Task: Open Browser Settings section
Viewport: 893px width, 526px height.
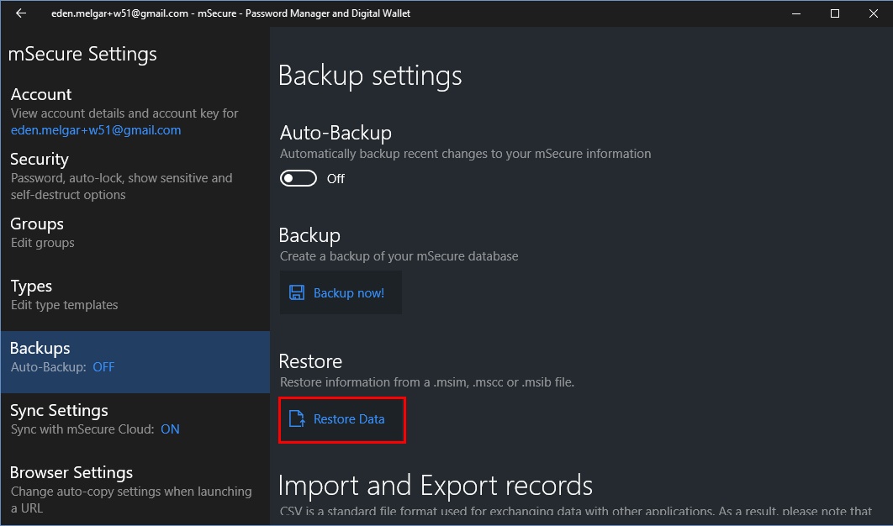Action: click(x=135, y=490)
